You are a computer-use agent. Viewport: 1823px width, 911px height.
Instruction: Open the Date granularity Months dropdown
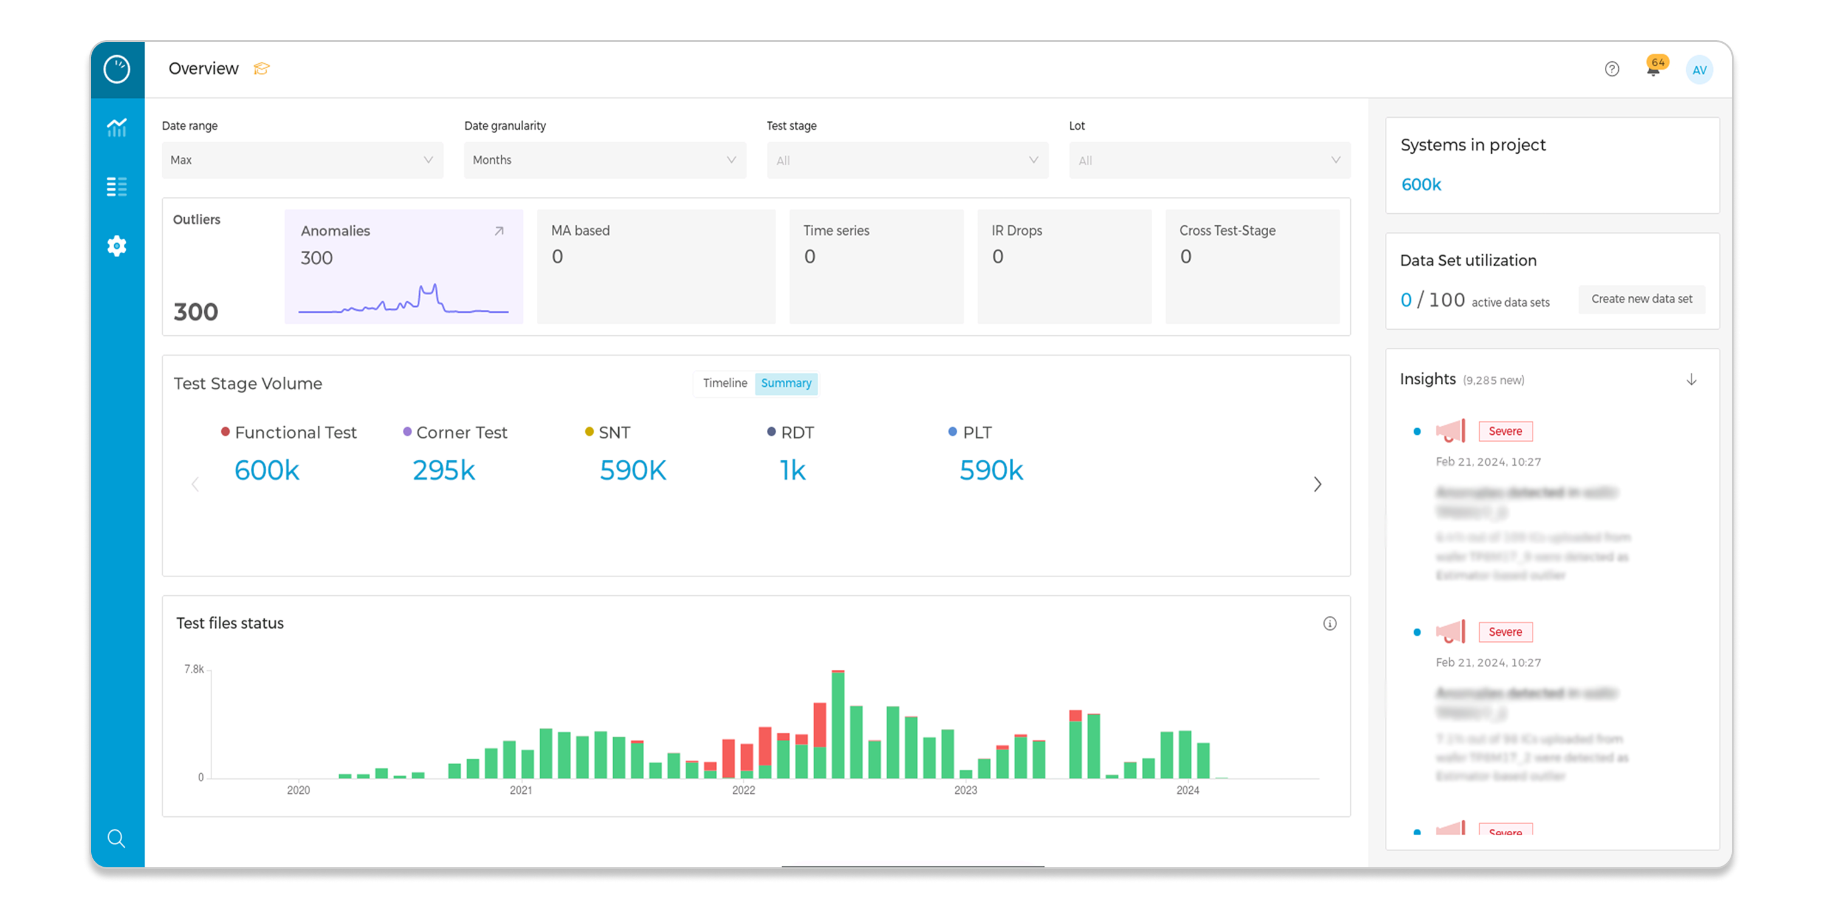tap(605, 160)
